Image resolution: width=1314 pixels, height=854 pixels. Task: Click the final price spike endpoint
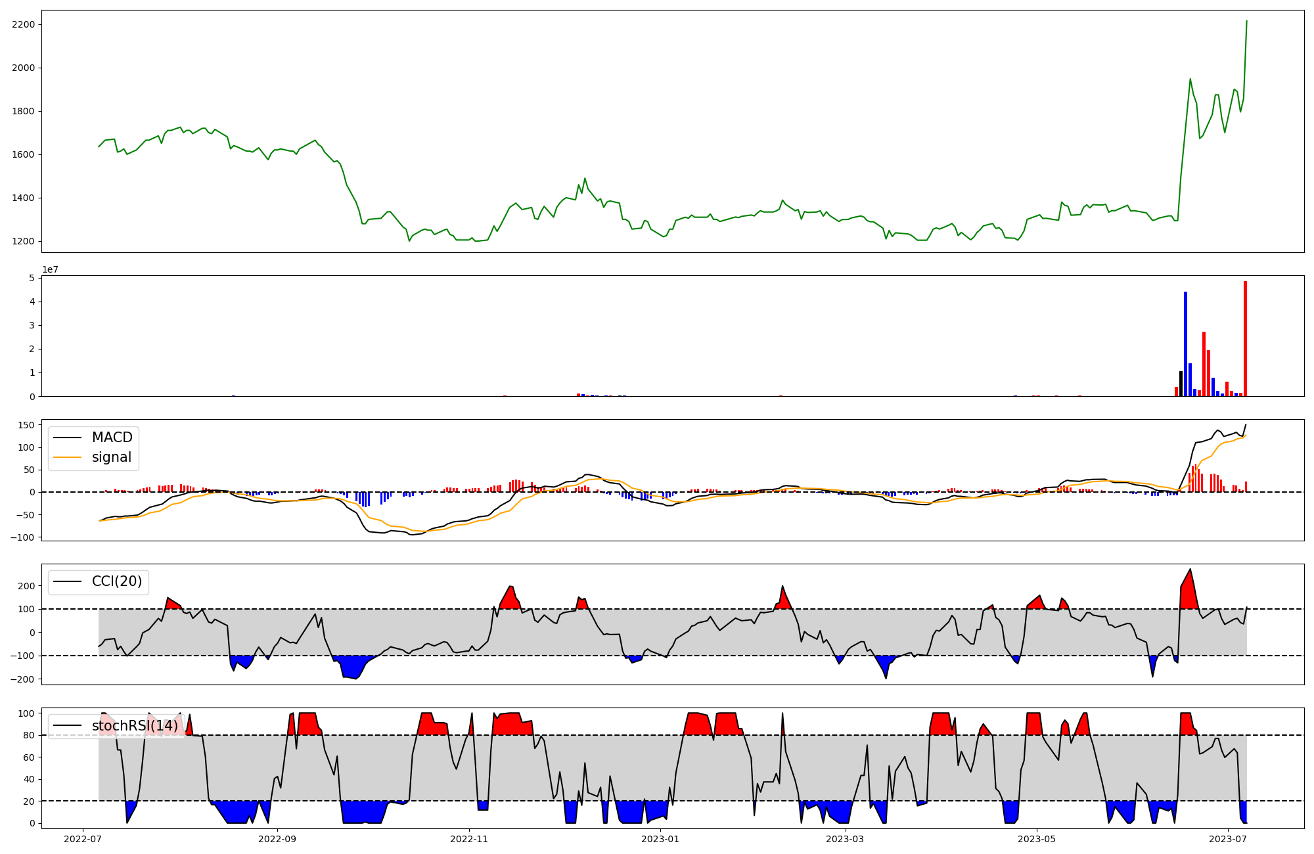click(1246, 21)
